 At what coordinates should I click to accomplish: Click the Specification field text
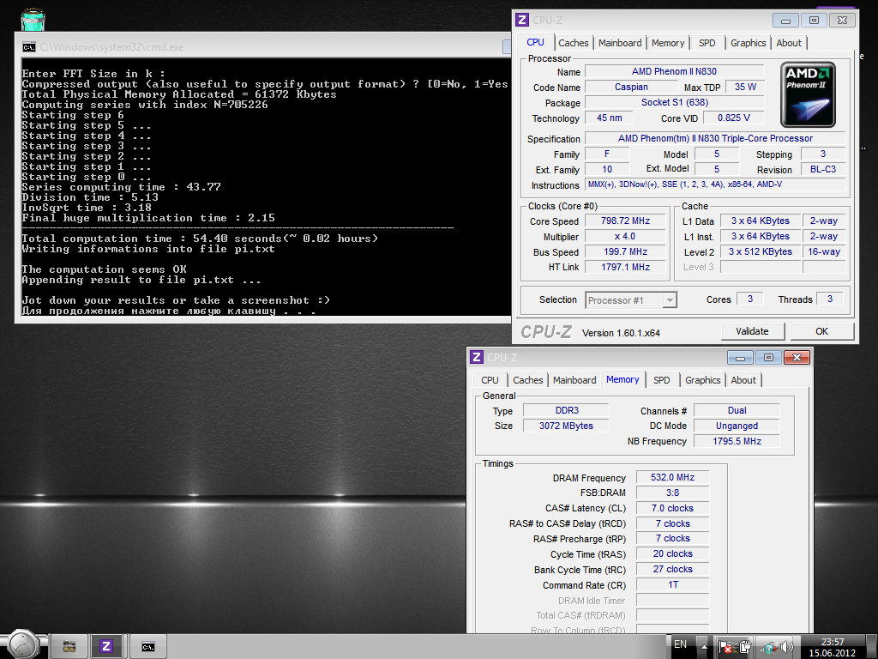(715, 138)
